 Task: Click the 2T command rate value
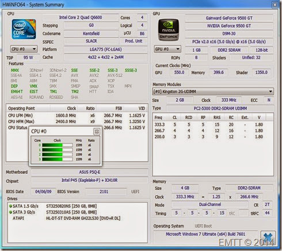(267, 205)
